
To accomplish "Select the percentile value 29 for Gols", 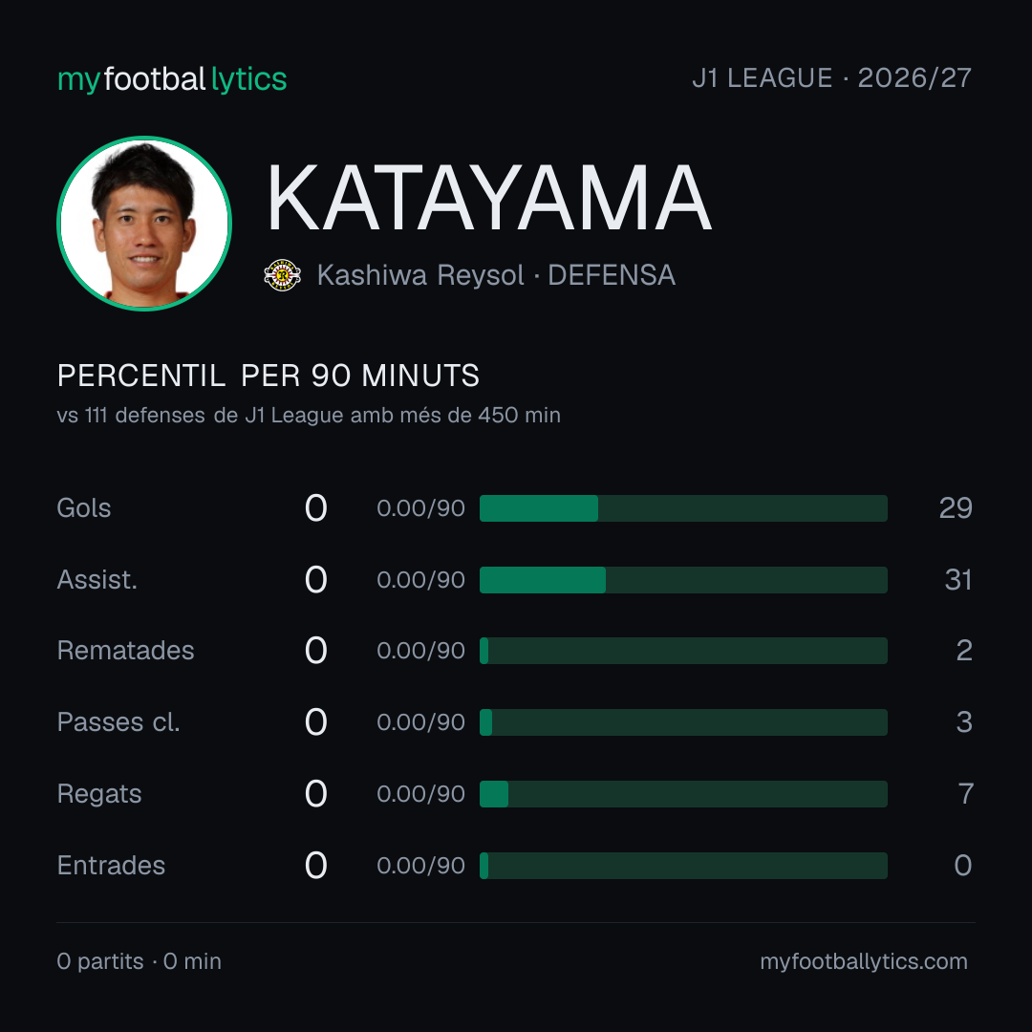I will [956, 508].
